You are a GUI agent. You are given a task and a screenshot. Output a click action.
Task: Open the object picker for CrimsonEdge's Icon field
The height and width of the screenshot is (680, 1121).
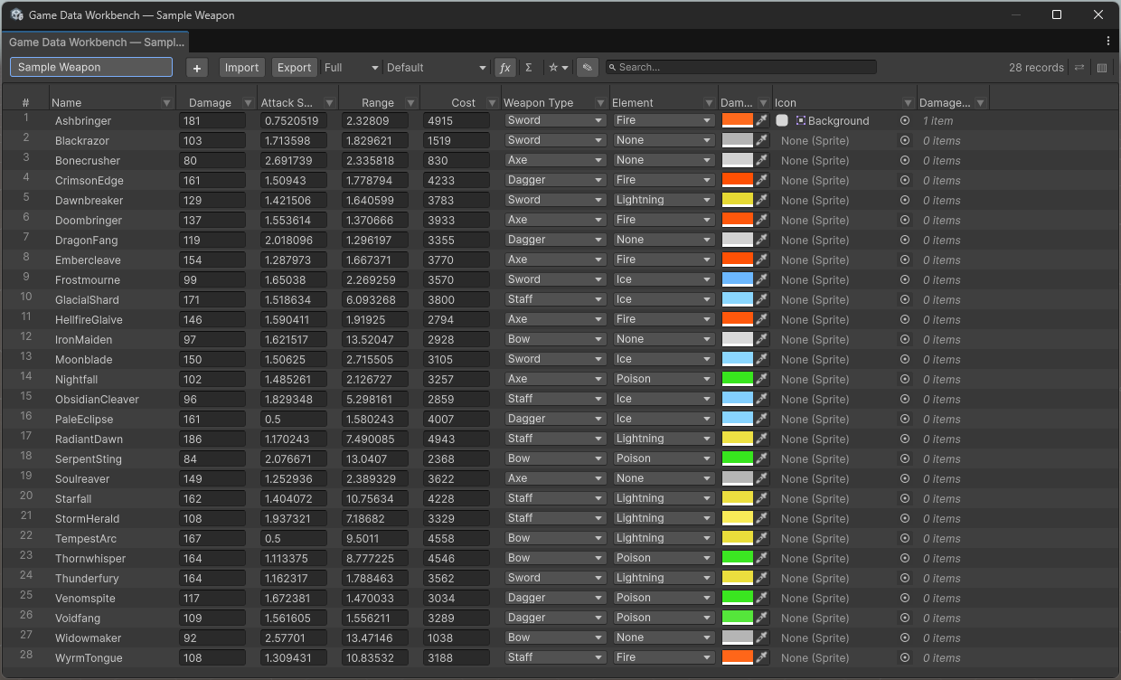coord(904,180)
